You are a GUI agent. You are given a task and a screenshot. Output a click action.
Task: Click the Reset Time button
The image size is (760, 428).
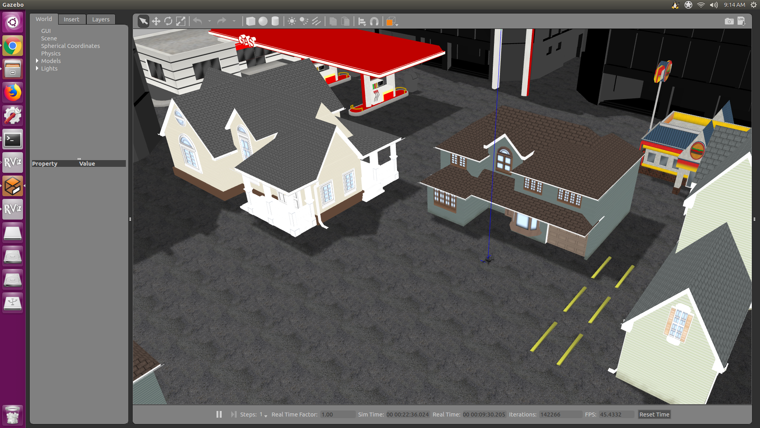point(654,414)
